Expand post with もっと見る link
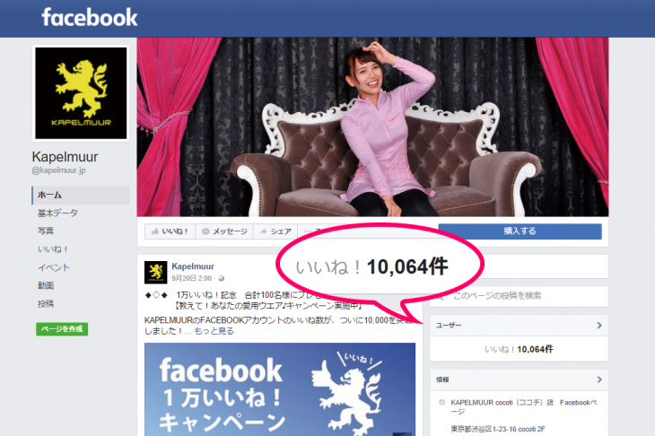Image resolution: width=655 pixels, height=436 pixels. tap(214, 331)
